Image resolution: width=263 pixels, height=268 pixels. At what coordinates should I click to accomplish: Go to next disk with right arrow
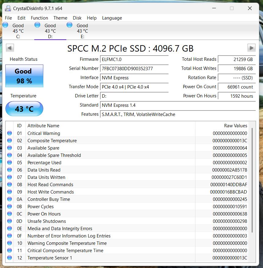tap(251, 48)
